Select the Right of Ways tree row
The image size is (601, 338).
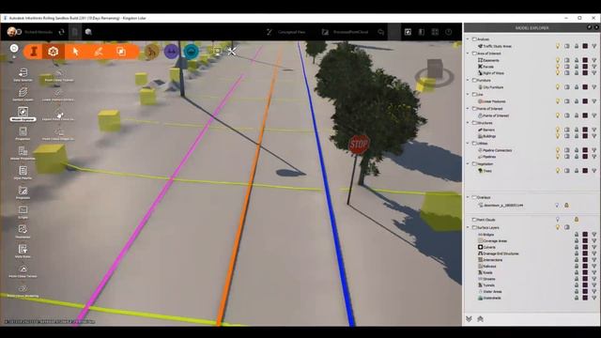point(491,73)
